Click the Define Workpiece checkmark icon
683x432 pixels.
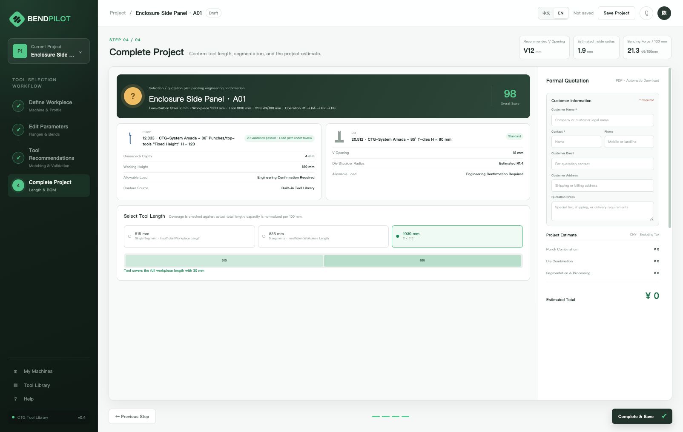coord(18,105)
